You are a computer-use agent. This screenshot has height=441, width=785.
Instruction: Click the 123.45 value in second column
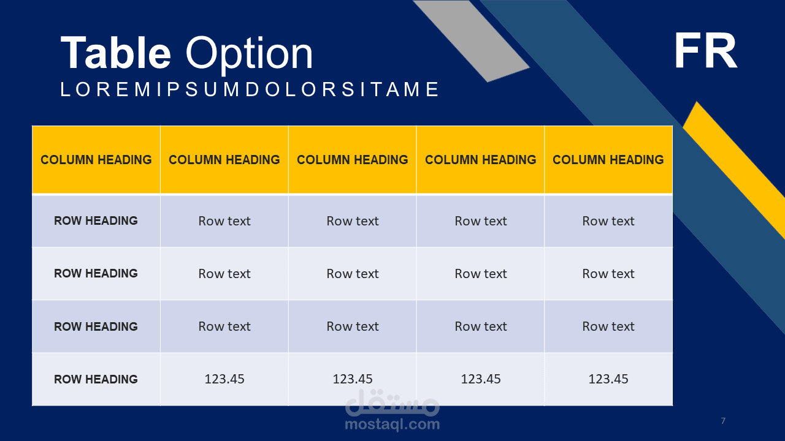224,379
